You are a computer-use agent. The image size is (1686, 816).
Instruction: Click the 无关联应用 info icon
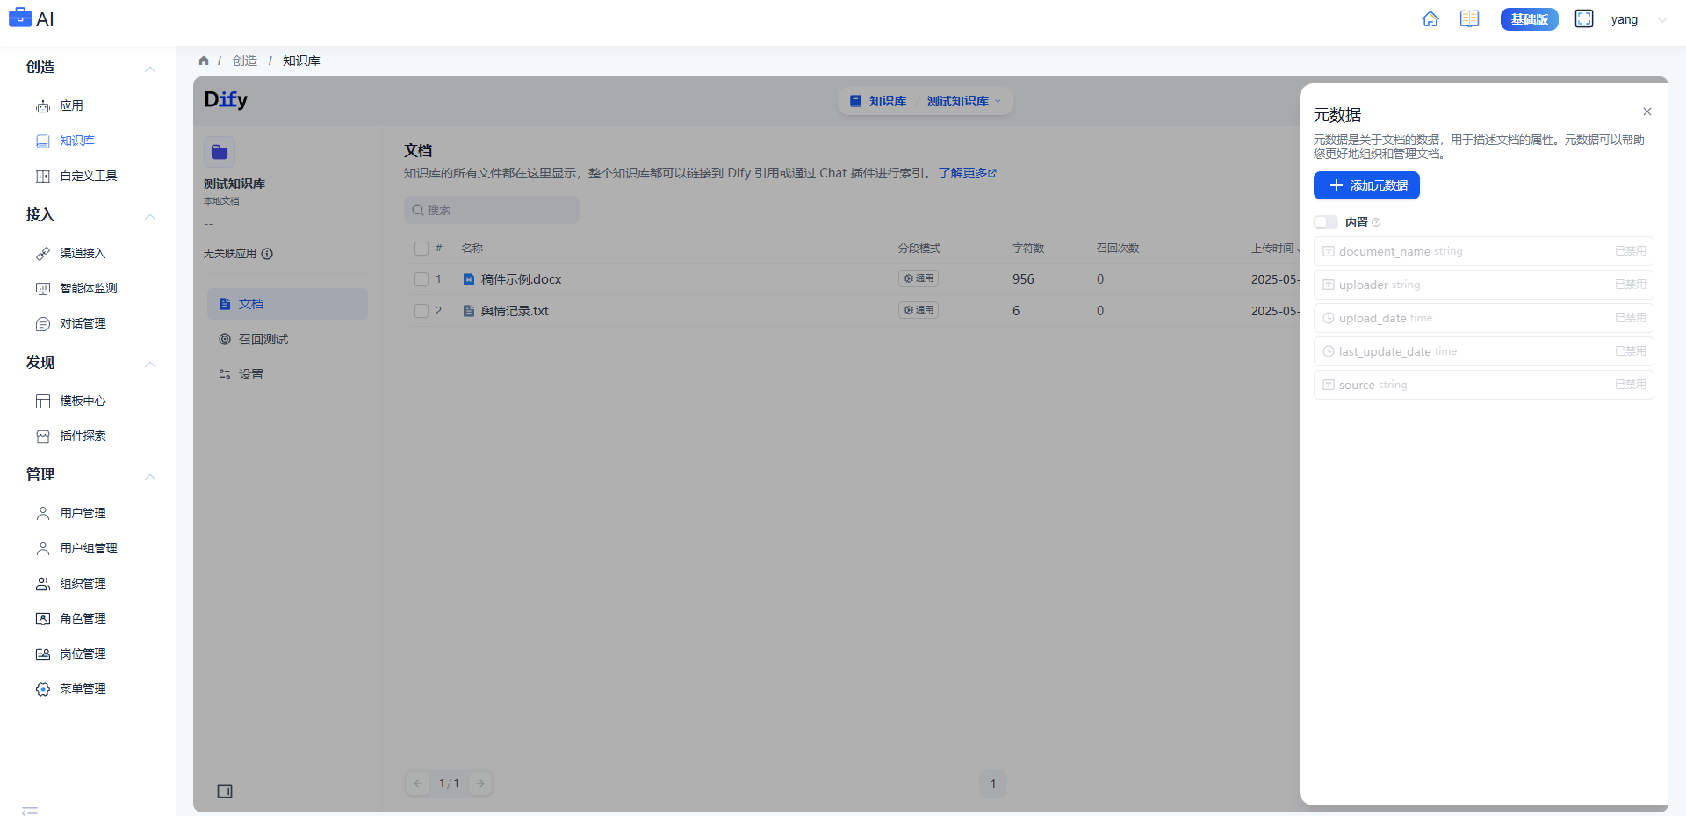267,254
